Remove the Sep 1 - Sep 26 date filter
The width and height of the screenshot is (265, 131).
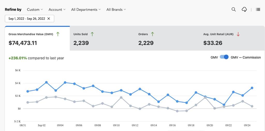49,19
